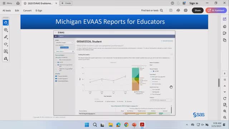
Task: Zoom in on the document
Action: pyautogui.click(x=225, y=111)
